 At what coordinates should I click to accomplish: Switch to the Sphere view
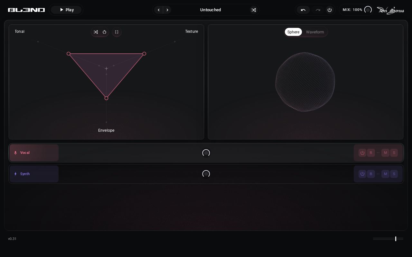click(293, 32)
